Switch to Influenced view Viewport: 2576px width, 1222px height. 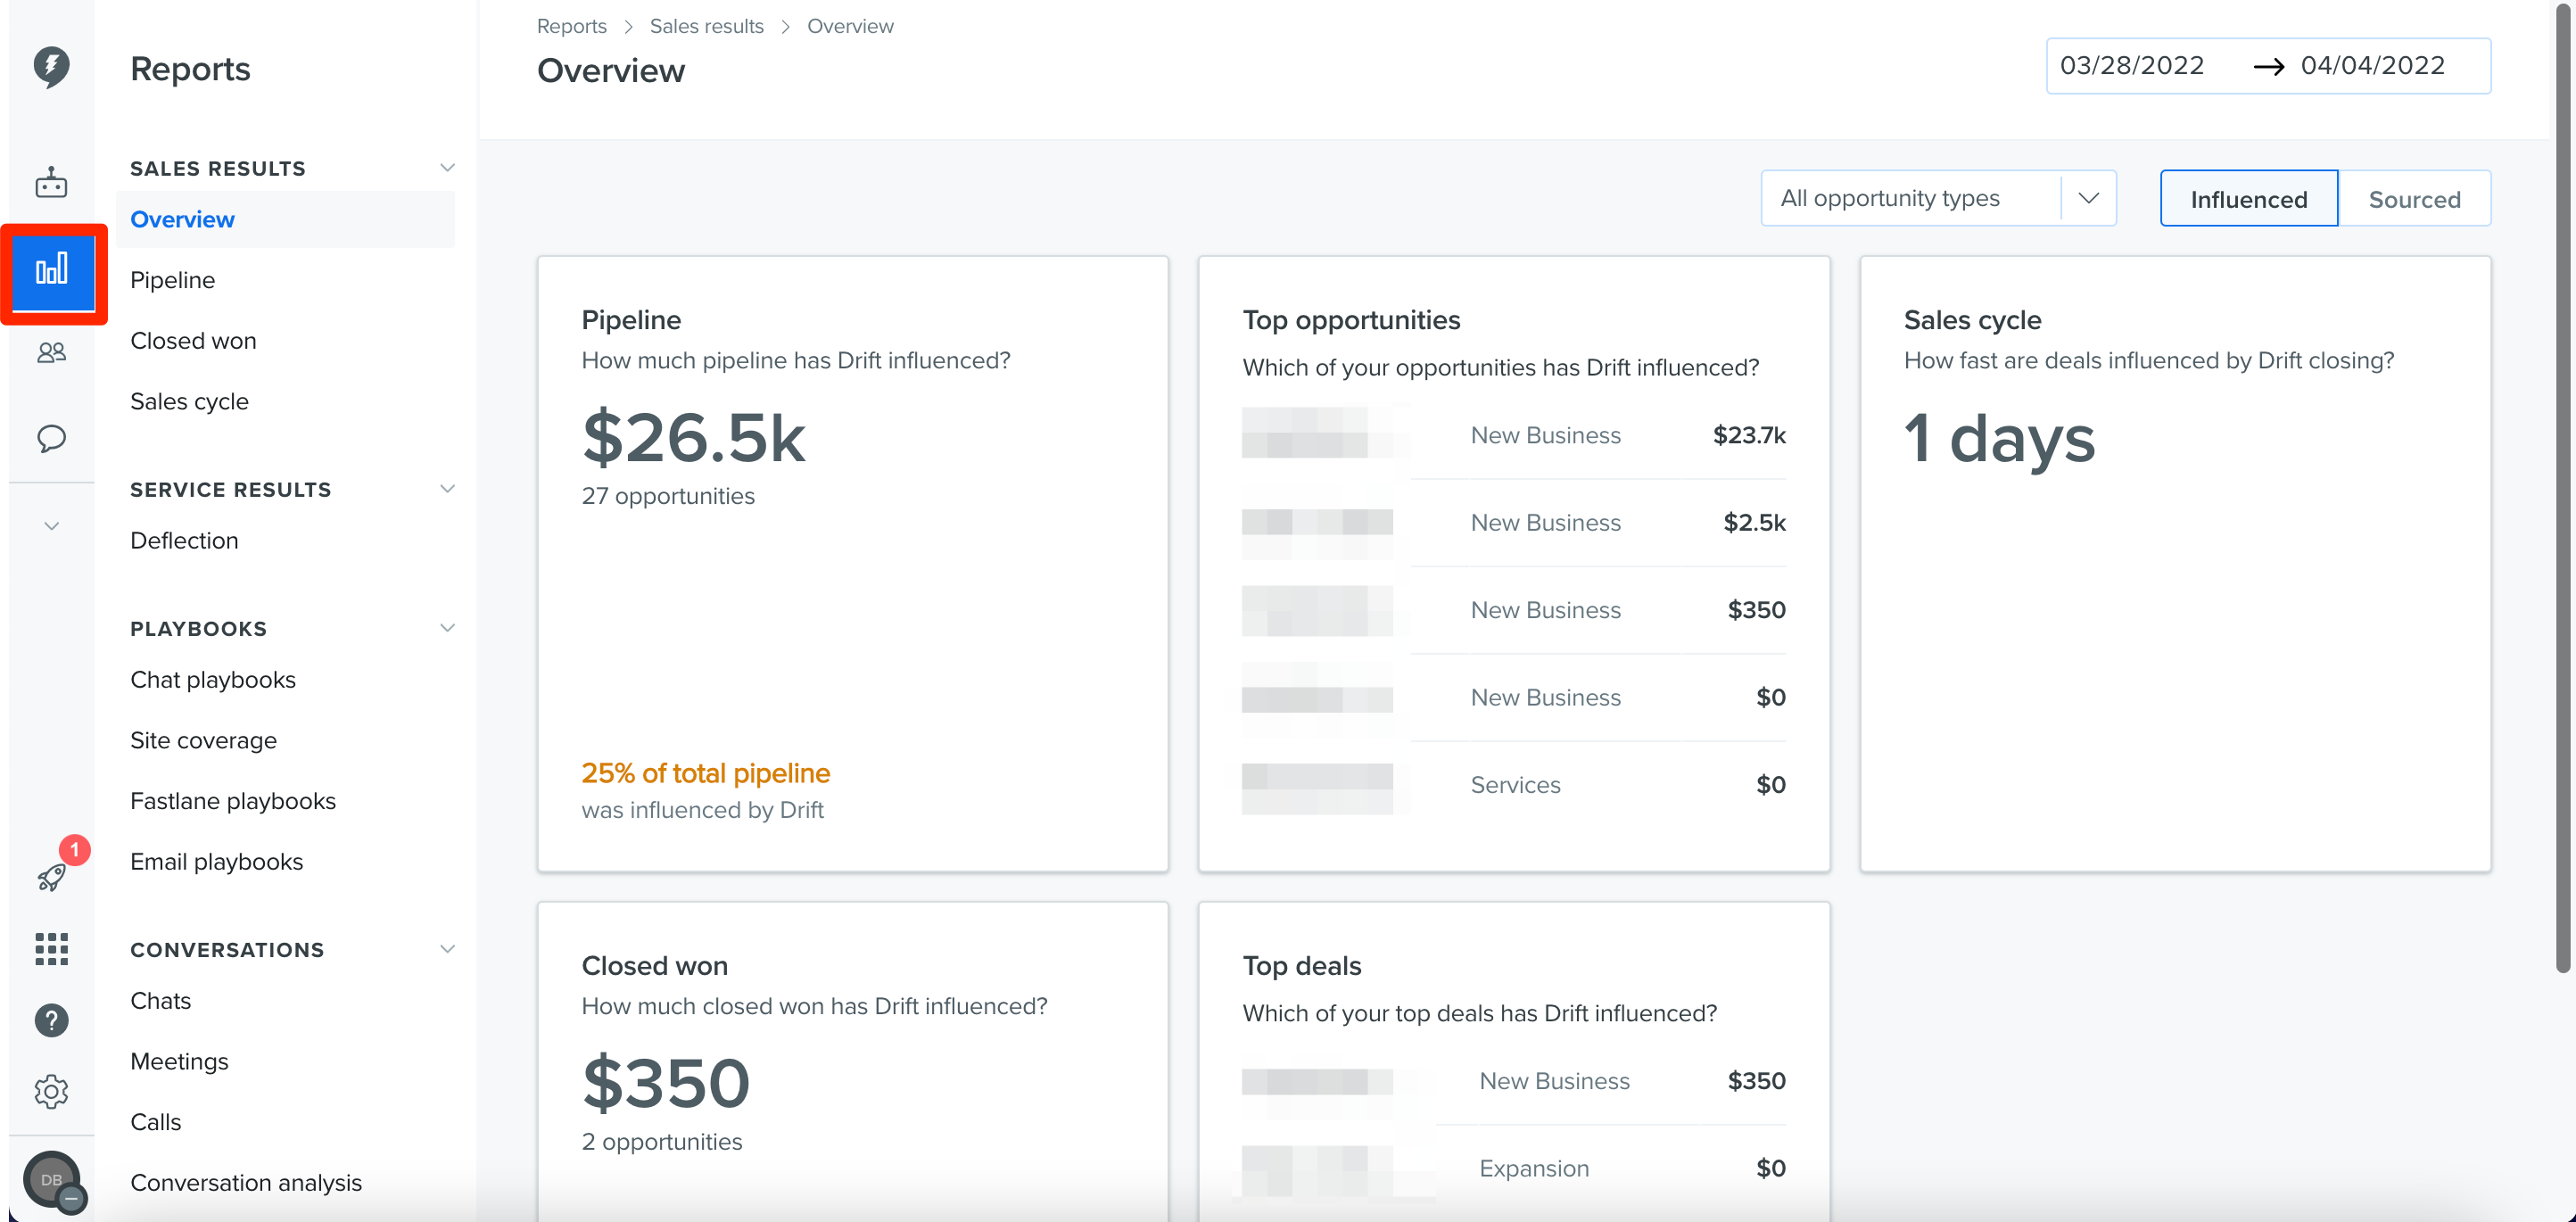pos(2248,199)
